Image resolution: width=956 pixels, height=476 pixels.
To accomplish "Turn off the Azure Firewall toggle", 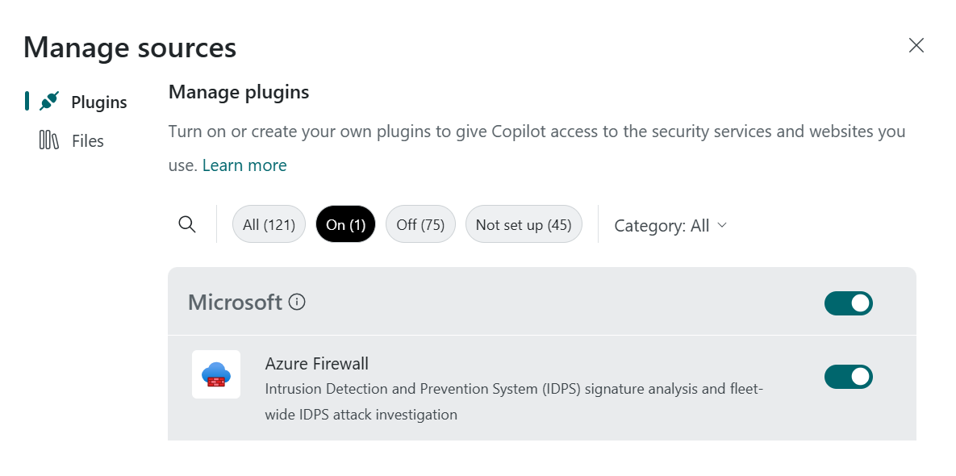I will pos(848,376).
